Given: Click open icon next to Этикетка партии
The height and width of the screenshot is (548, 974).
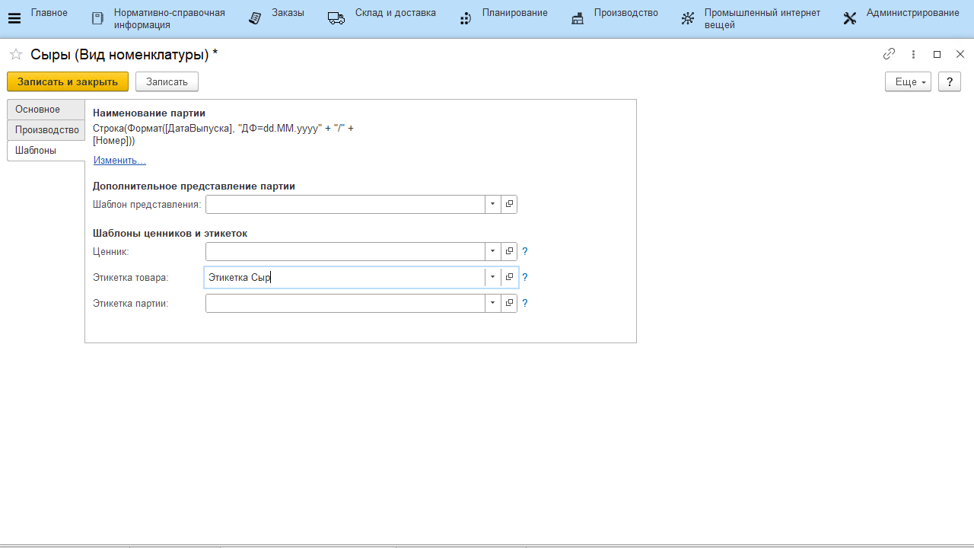Looking at the screenshot, I should [x=510, y=303].
